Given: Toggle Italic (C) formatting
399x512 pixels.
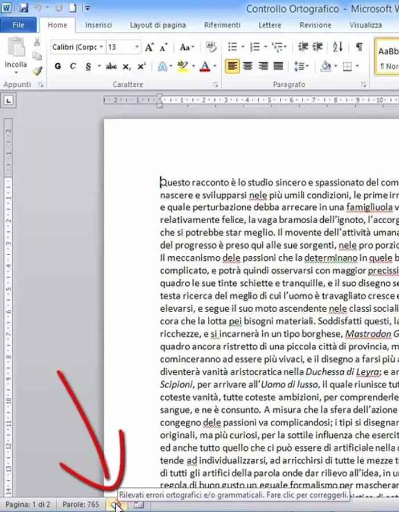Looking at the screenshot, I should point(72,66).
